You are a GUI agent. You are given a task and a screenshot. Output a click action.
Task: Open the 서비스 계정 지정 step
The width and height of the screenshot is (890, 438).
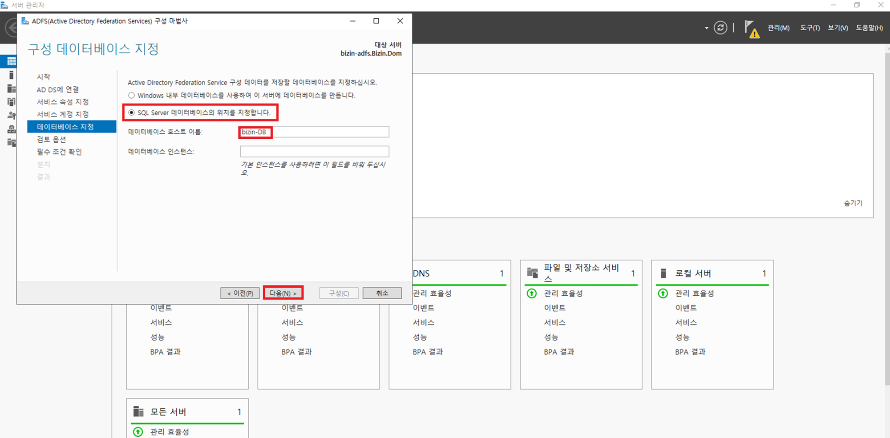[x=63, y=114]
